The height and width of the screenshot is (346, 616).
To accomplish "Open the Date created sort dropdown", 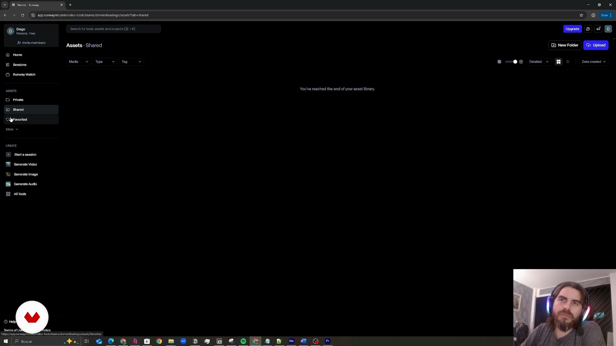I will click(x=594, y=62).
